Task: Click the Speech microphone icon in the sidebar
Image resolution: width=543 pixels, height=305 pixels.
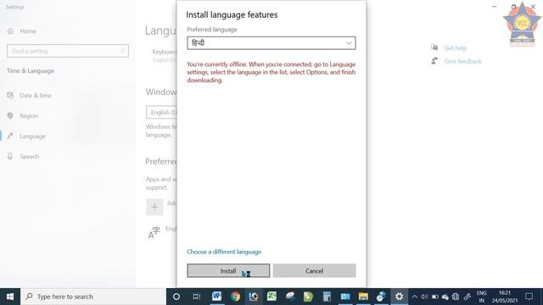Action: pos(10,156)
